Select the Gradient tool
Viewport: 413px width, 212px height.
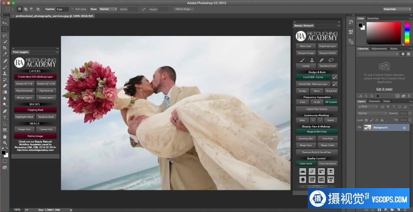(5, 92)
